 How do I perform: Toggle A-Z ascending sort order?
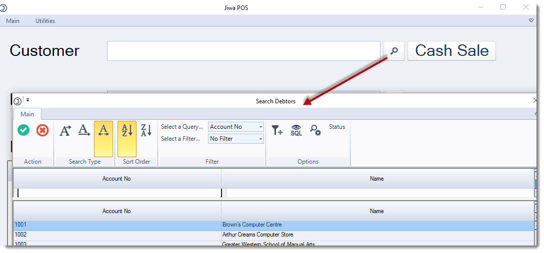[x=127, y=138]
